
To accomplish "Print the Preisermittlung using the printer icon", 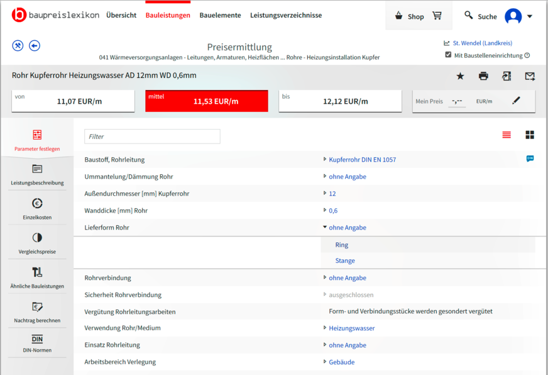I will tap(483, 76).
